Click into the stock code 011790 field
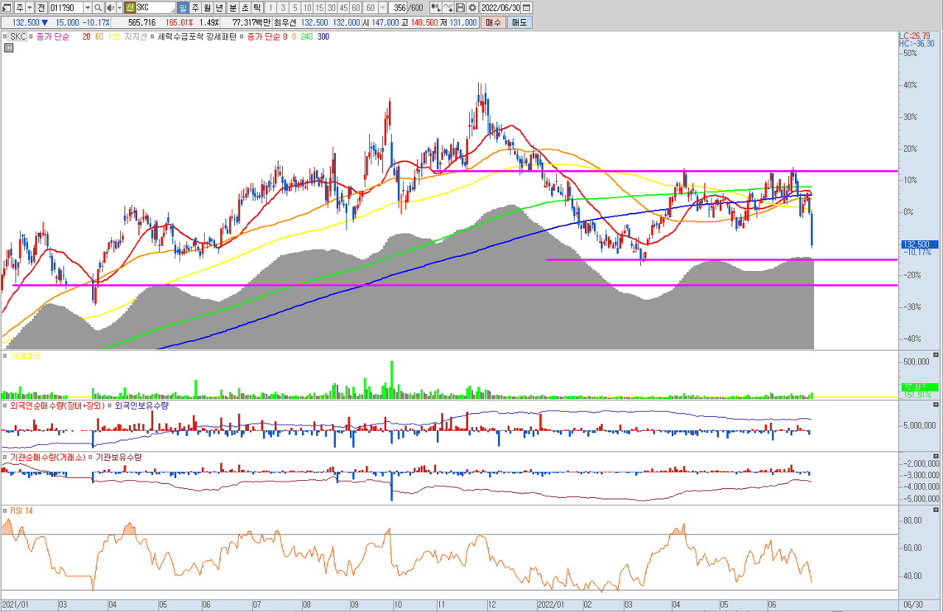943x612 pixels. coord(66,8)
